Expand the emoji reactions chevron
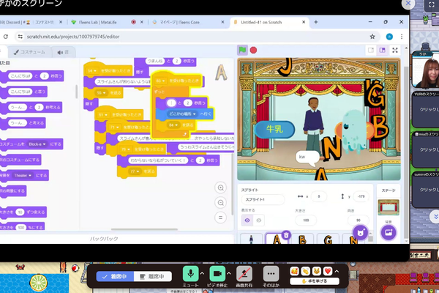The image size is (439, 293). 337,271
